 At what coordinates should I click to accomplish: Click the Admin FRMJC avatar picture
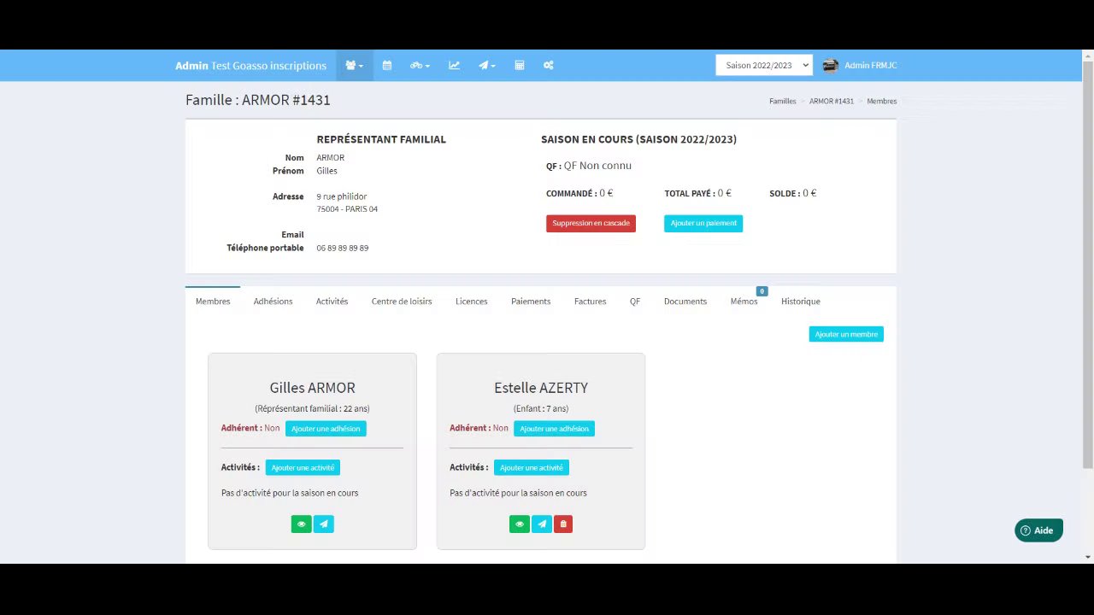tap(830, 66)
